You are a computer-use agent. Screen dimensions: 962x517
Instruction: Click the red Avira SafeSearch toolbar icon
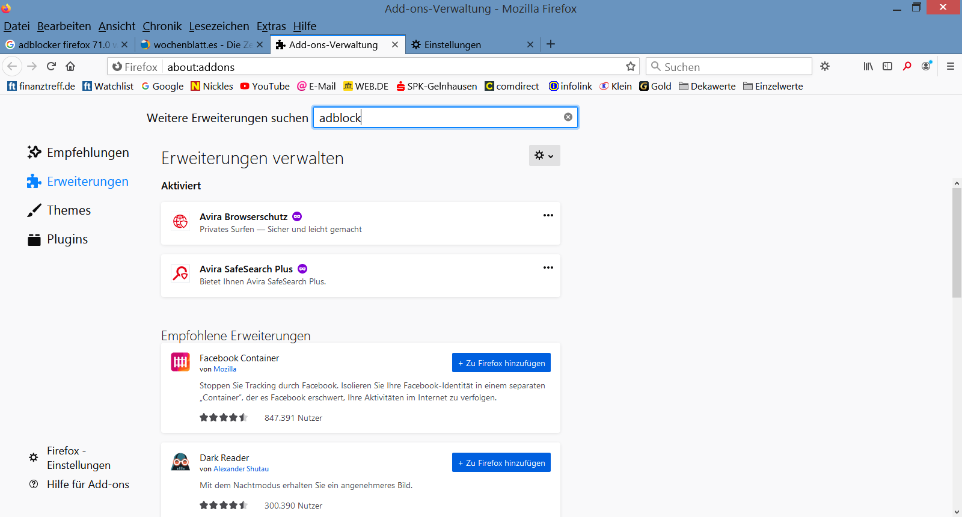click(907, 66)
